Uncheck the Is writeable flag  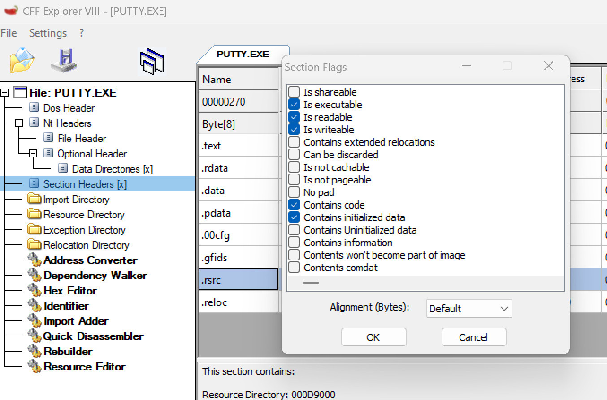click(x=294, y=130)
